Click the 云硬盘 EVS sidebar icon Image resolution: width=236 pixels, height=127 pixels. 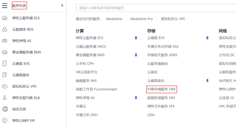point(5,64)
